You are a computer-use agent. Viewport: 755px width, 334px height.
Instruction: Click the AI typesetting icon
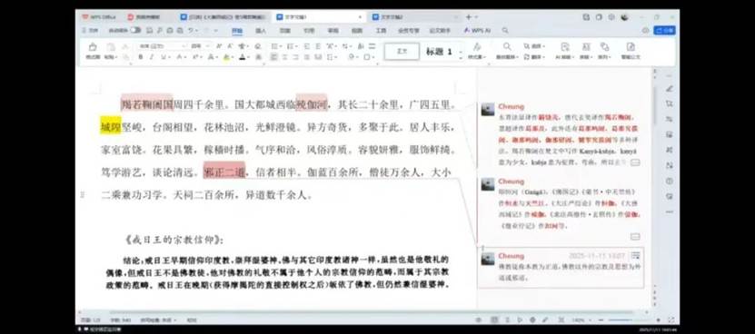(565, 46)
